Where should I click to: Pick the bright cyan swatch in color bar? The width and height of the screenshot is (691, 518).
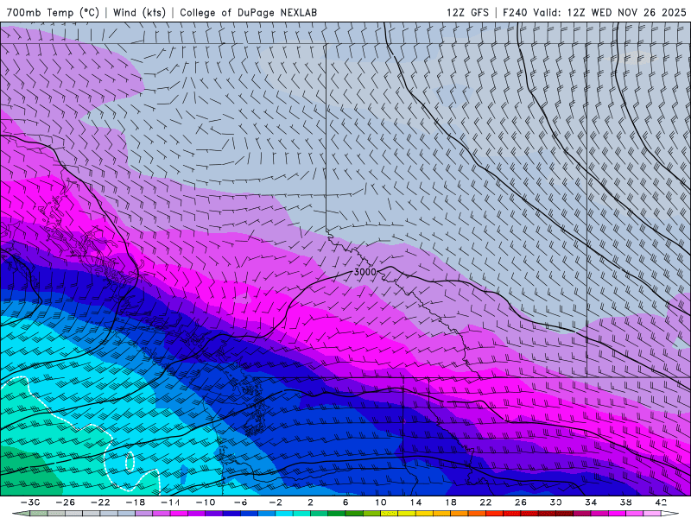click(284, 512)
